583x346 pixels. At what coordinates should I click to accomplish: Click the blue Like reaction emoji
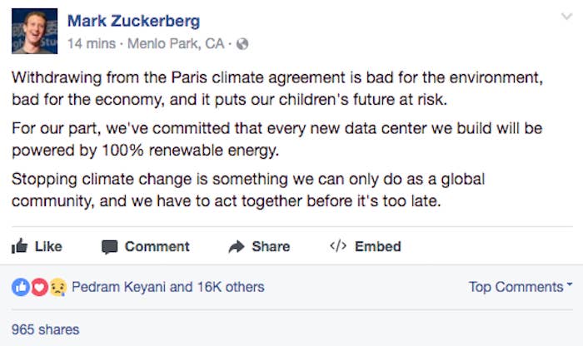pos(21,287)
